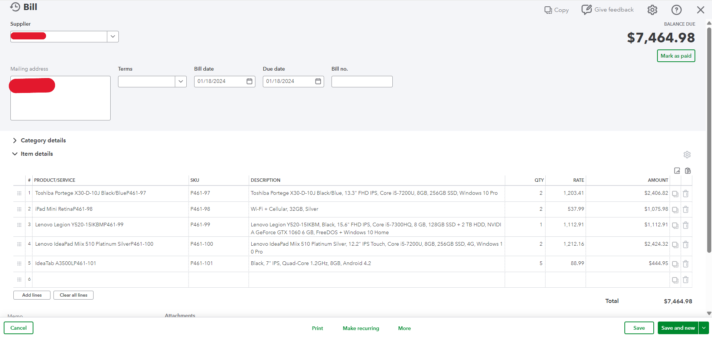Delete the Toshiba Portege line item
712x339 pixels.
click(x=686, y=194)
